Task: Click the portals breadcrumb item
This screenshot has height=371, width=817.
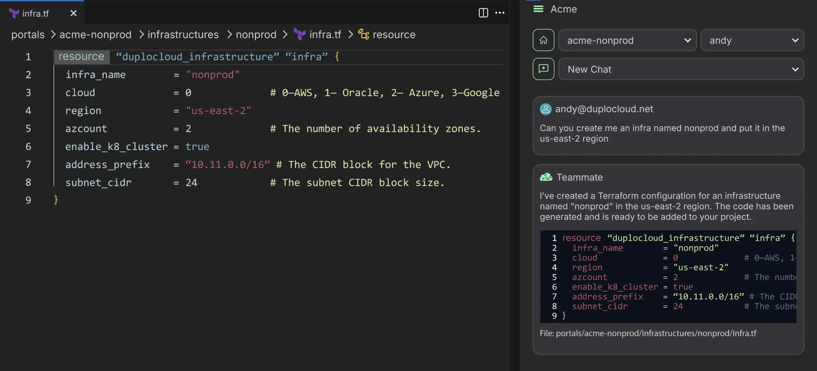Action: pyautogui.click(x=28, y=34)
